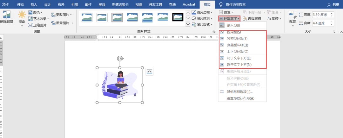Click the rotation handle above the picture

[x=120, y=59]
